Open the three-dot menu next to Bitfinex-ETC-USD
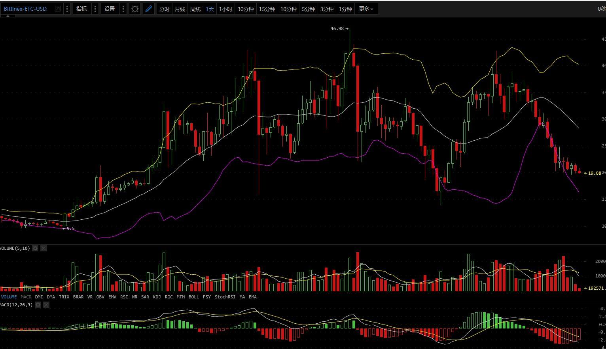This screenshot has height=349, width=606. (x=67, y=9)
